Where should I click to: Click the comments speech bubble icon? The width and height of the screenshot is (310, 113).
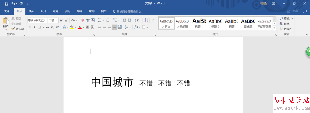point(305,11)
